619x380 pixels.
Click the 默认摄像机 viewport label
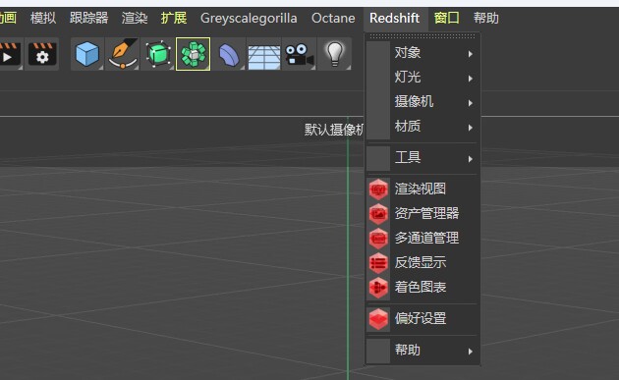pyautogui.click(x=334, y=130)
